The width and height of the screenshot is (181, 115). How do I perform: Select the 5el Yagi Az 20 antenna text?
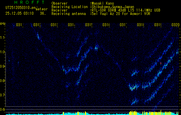pyautogui.click(x=120, y=14)
